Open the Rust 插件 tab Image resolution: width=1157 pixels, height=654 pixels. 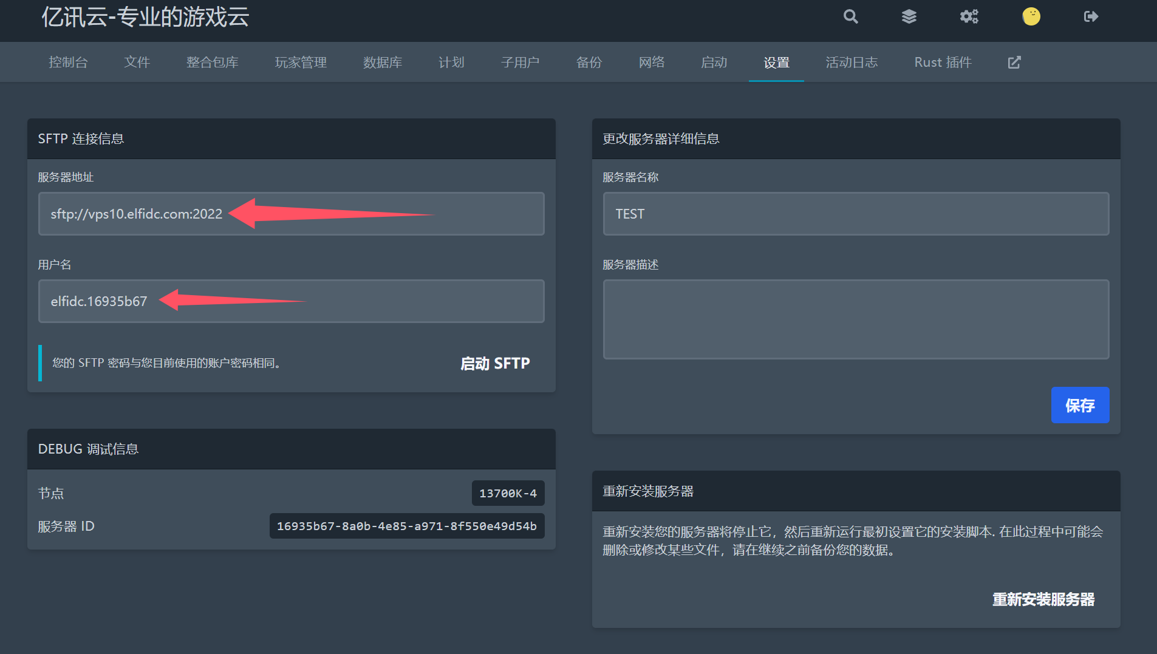tap(943, 62)
